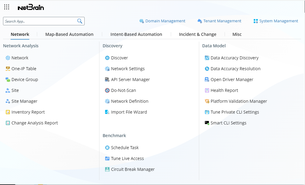
Task: Click the Platform Validation Manager icon
Action: click(x=207, y=101)
